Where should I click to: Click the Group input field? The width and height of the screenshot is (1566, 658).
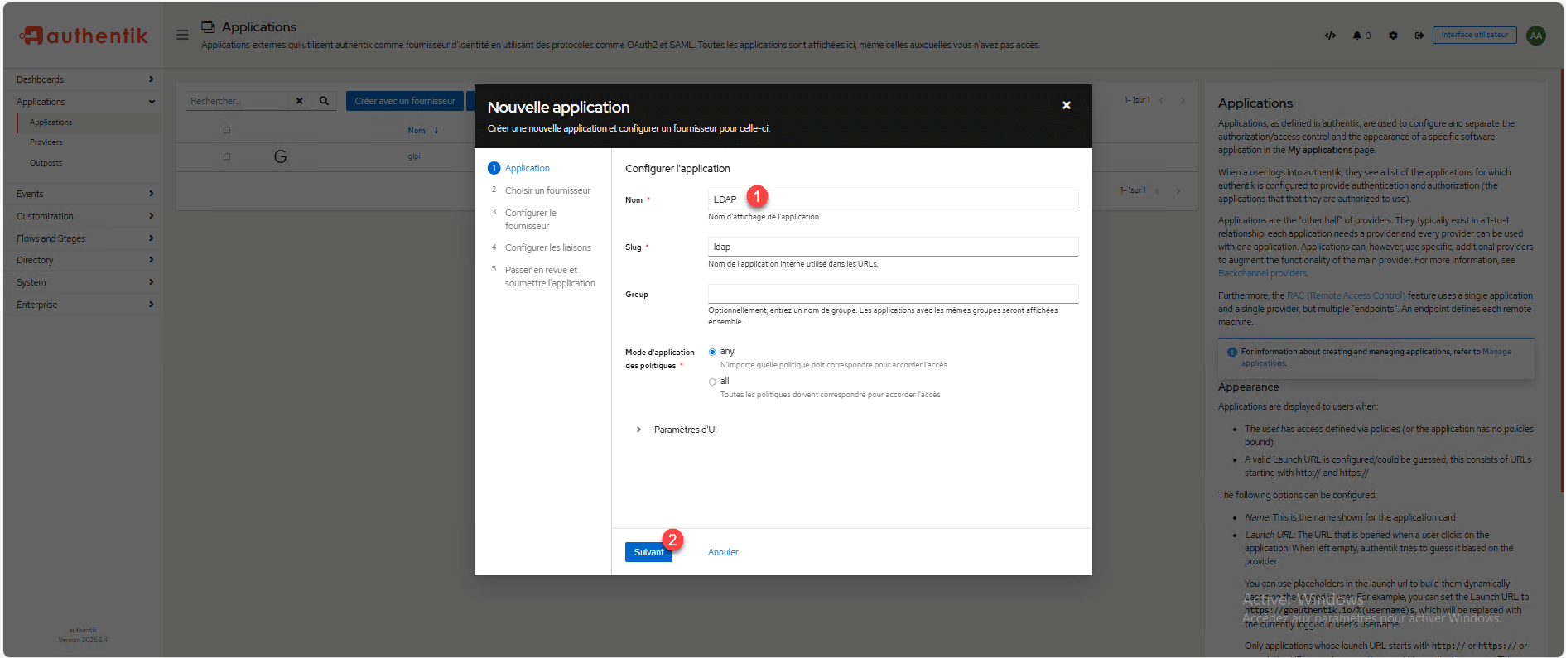893,294
